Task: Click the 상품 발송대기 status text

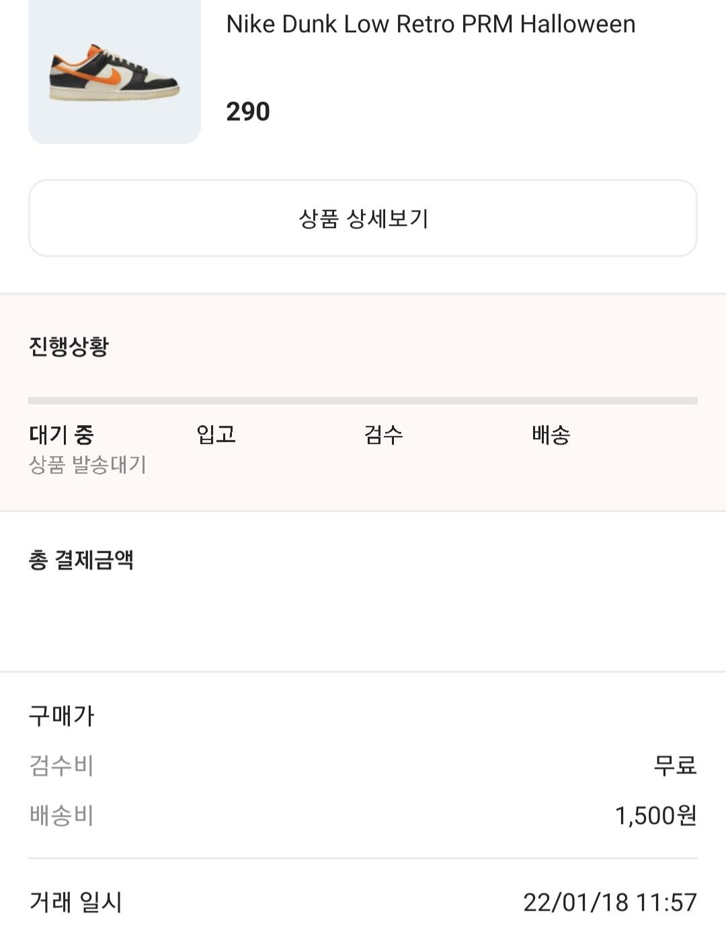Action: (x=87, y=465)
